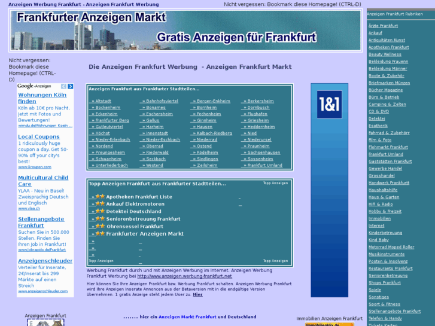Viewport: 435px width, 326px height.
Task: Go to Kalbach-Riedberg listings
Action: (214, 133)
